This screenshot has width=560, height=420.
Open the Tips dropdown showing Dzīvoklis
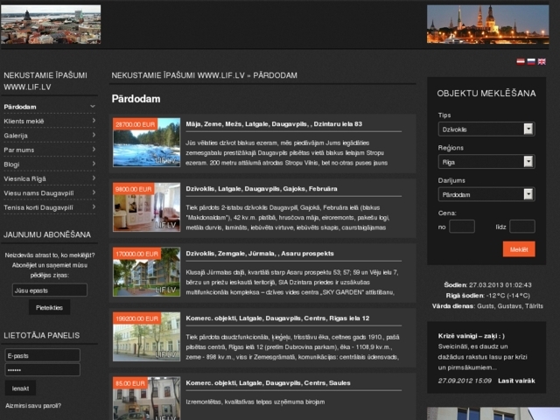[486, 129]
